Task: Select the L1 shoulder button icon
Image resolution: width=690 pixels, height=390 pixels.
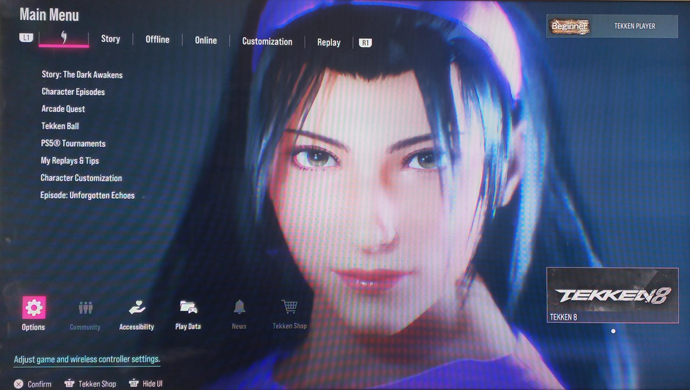Action: [x=26, y=38]
